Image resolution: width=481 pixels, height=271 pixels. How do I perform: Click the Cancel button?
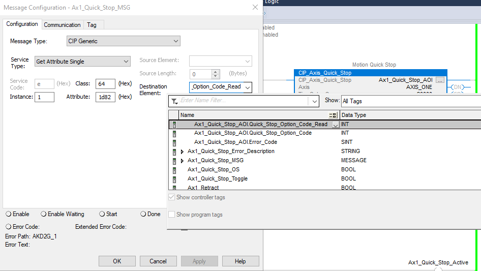pyautogui.click(x=158, y=261)
